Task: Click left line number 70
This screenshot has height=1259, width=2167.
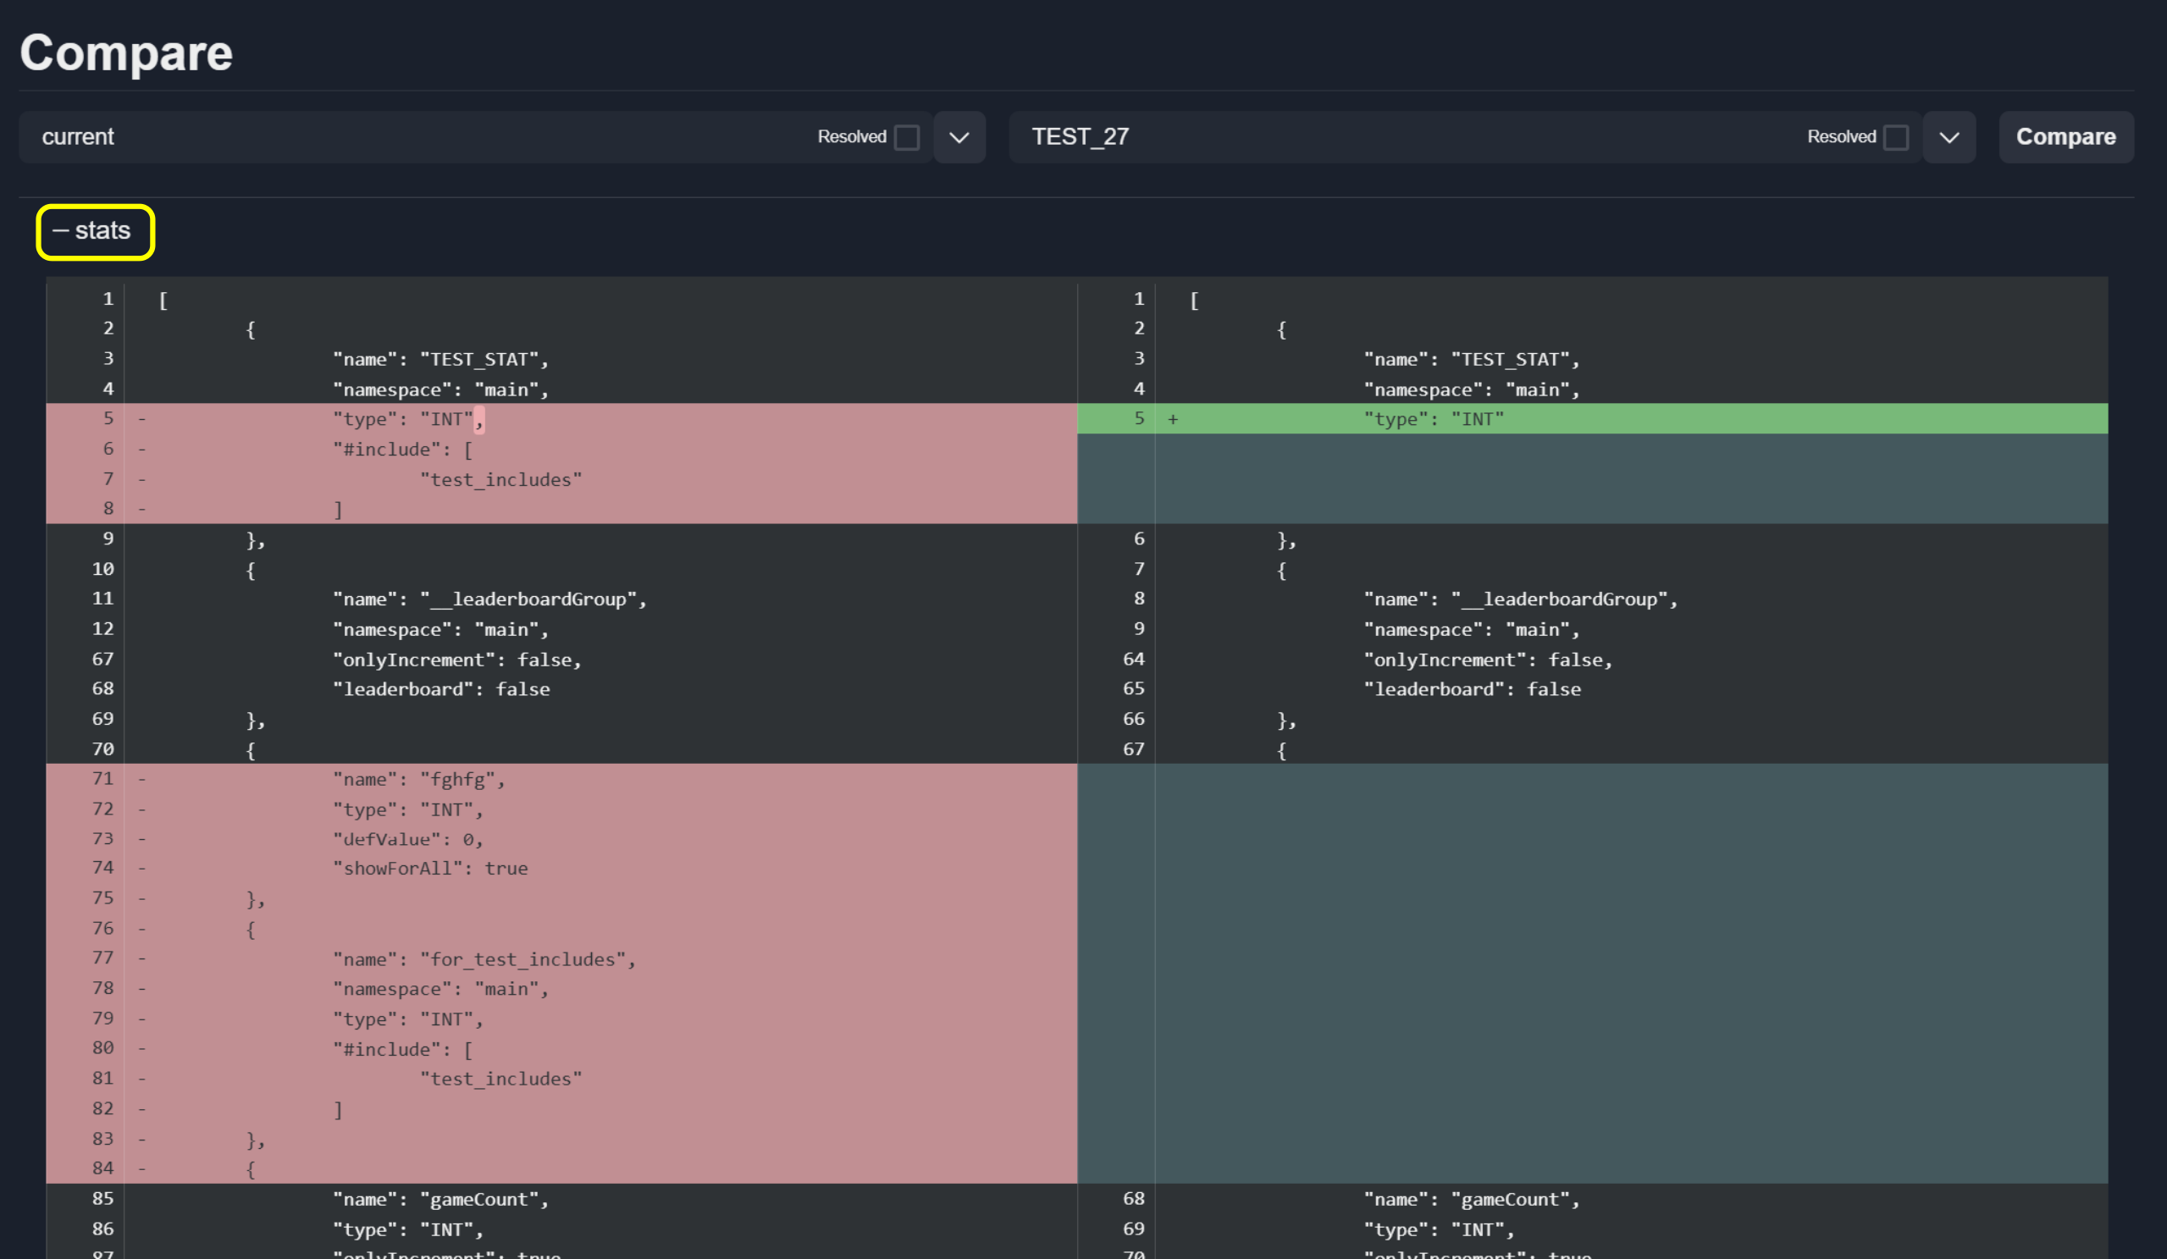Action: (102, 749)
